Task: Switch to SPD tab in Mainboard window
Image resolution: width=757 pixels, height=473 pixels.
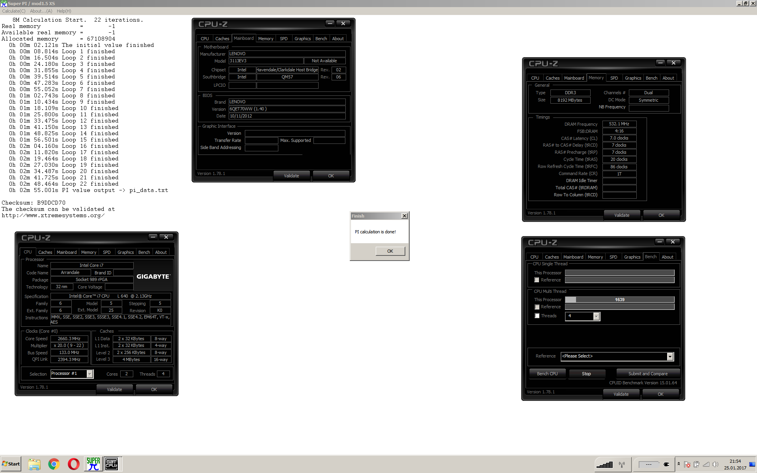Action: coord(284,39)
